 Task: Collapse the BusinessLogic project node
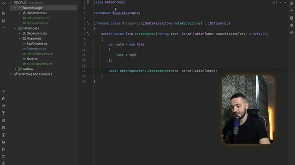pos(15,8)
